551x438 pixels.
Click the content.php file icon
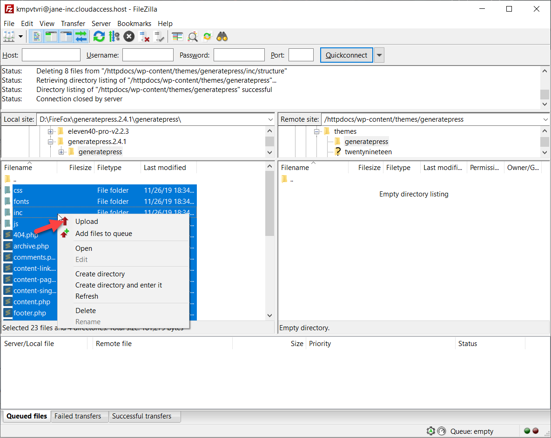(8, 301)
